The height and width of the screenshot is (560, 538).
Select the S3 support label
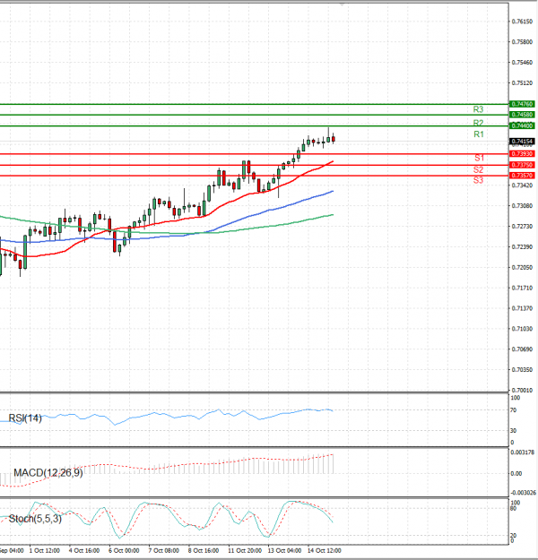479,181
